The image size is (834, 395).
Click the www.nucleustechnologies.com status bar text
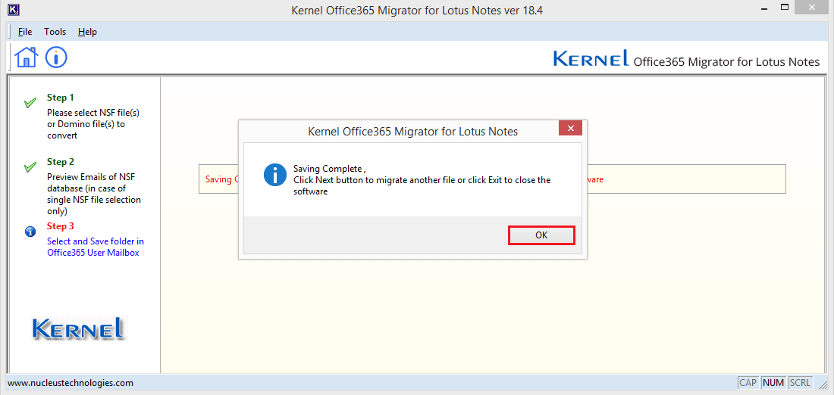point(71,383)
